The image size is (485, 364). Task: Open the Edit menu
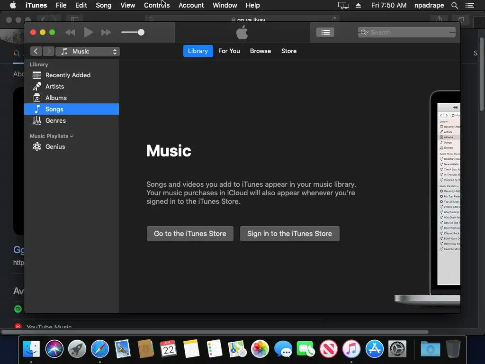[81, 5]
